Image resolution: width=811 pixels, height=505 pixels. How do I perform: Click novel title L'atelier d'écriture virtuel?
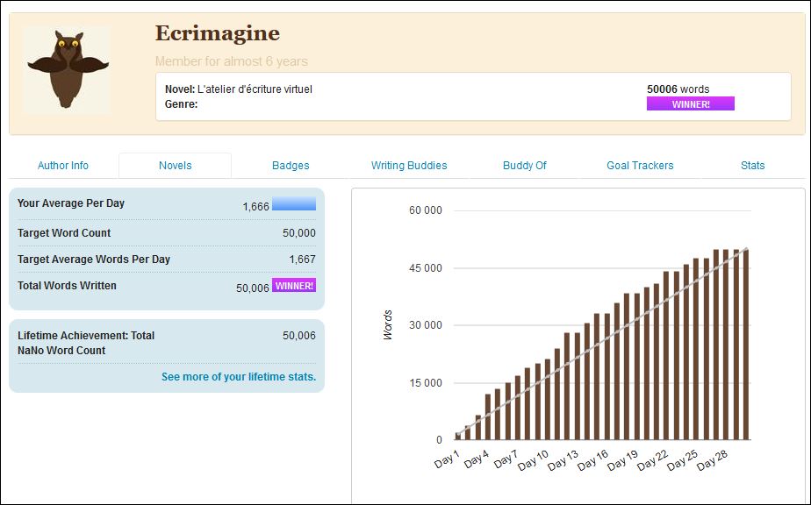[255, 89]
